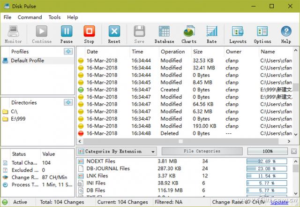Click the horizontal scrollbar right arrow

pos(289,141)
